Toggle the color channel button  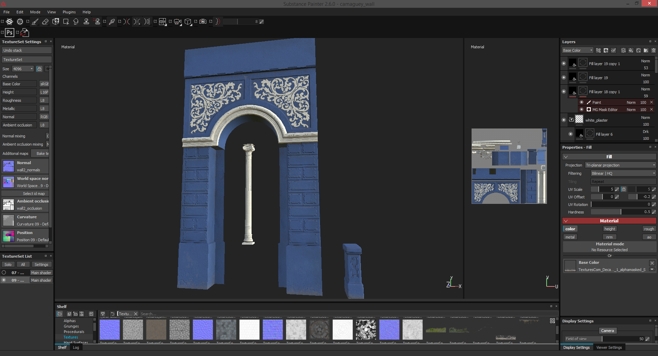click(570, 229)
